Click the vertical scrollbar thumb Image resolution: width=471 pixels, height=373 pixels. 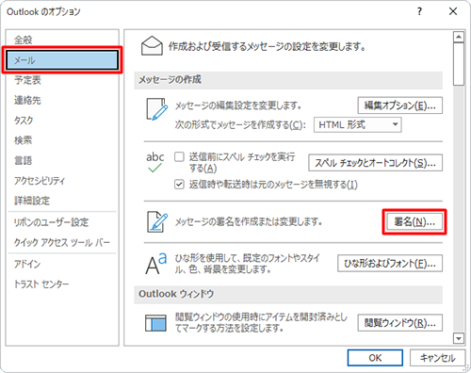click(x=459, y=64)
